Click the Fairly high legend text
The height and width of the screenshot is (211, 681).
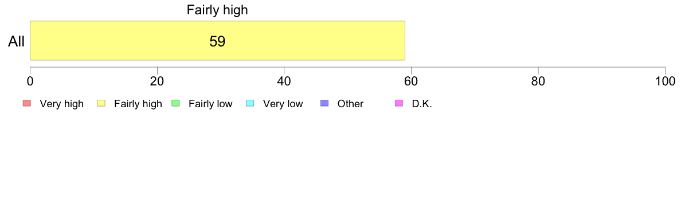pyautogui.click(x=138, y=104)
